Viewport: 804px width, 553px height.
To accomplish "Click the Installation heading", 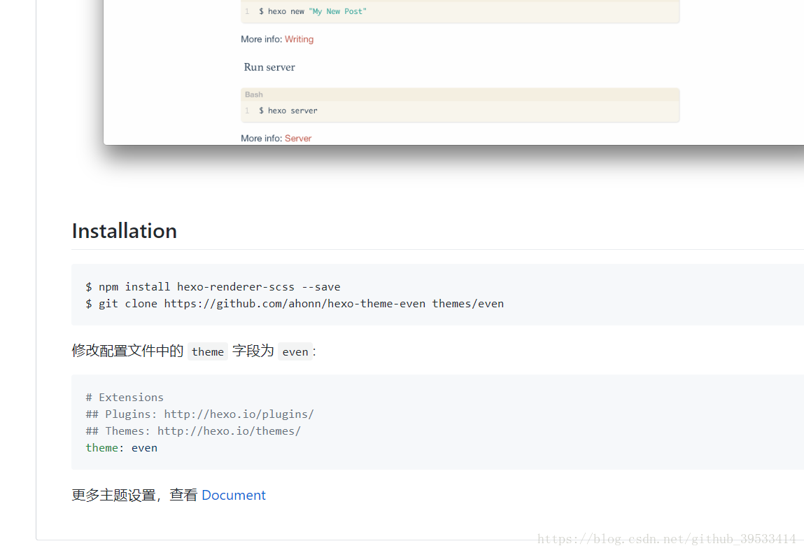I will click(124, 231).
